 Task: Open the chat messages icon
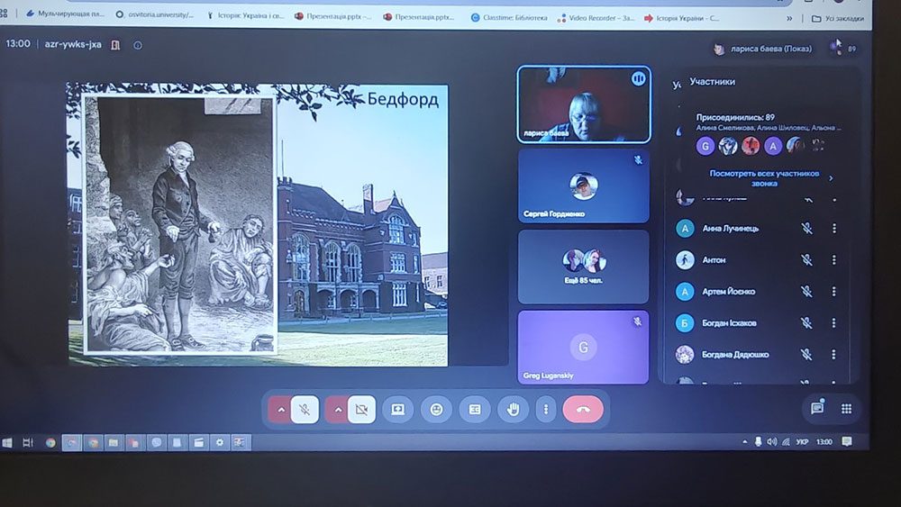pos(817,408)
